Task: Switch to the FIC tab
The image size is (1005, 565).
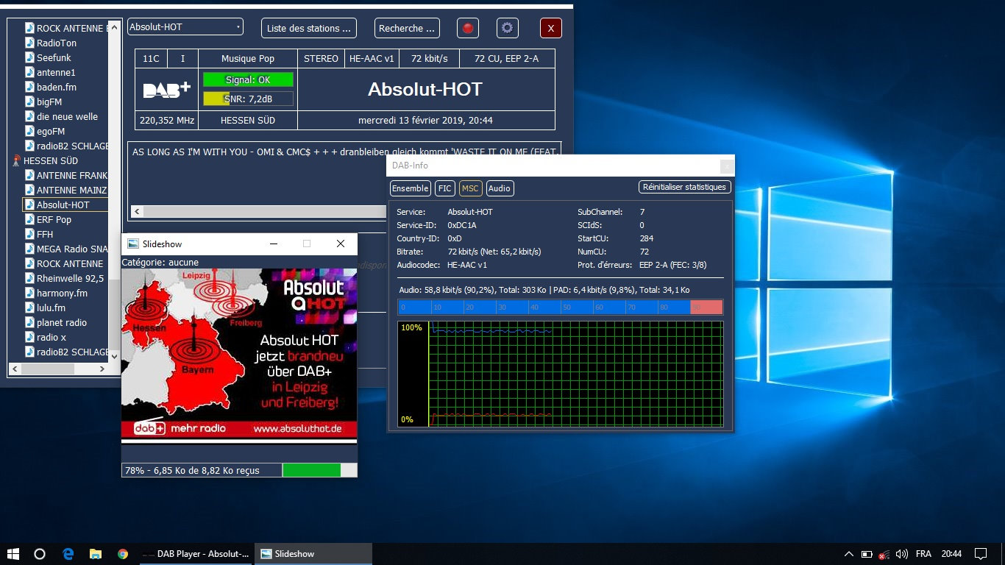Action: [444, 188]
